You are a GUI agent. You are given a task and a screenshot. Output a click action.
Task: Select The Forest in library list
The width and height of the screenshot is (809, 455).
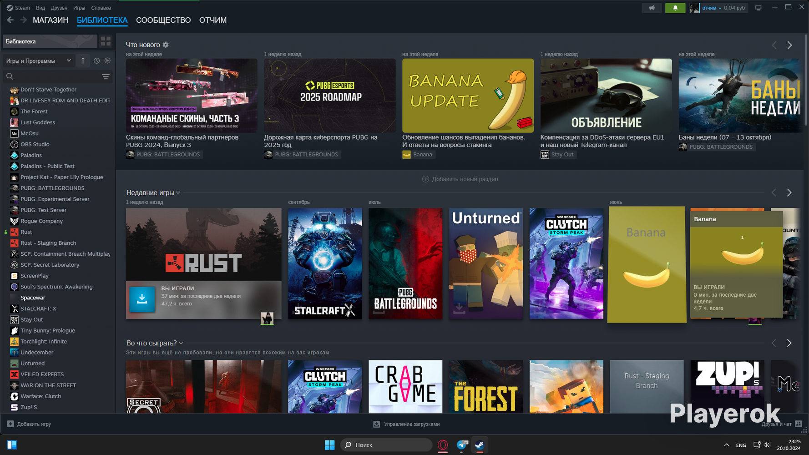34,111
